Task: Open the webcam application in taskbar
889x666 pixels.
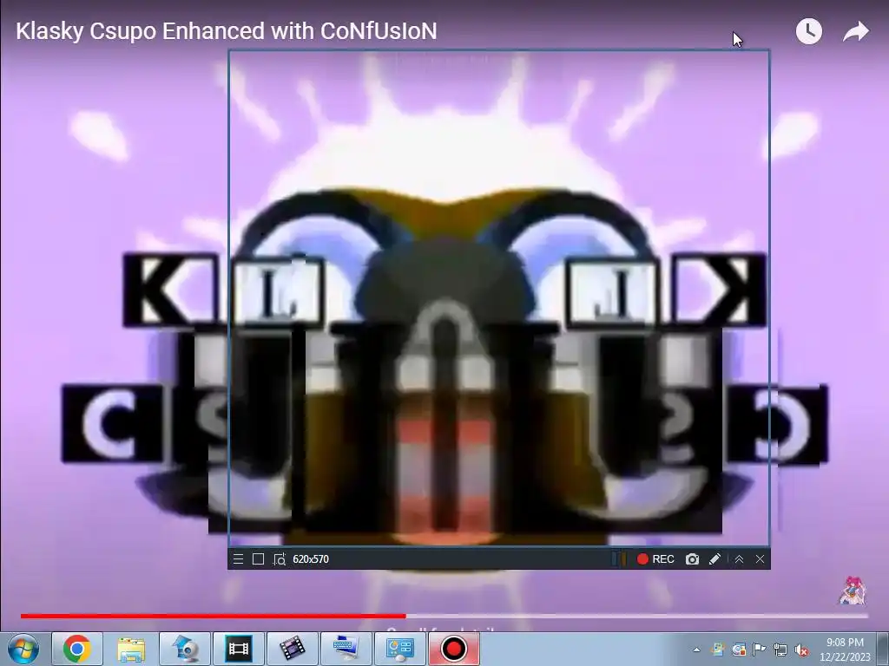Action: pos(185,649)
